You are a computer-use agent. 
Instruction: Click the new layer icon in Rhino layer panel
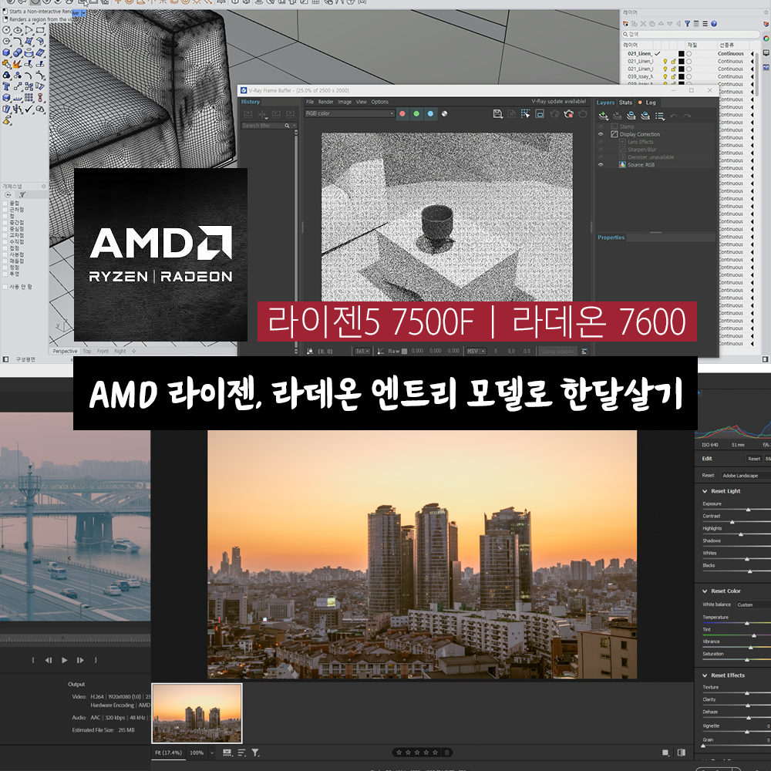click(625, 24)
